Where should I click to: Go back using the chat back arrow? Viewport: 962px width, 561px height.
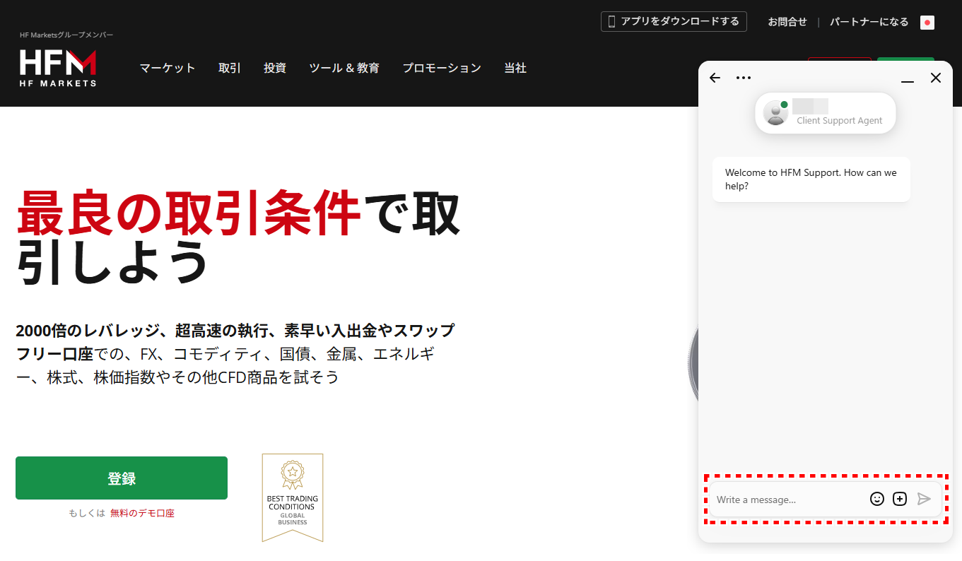pyautogui.click(x=715, y=78)
